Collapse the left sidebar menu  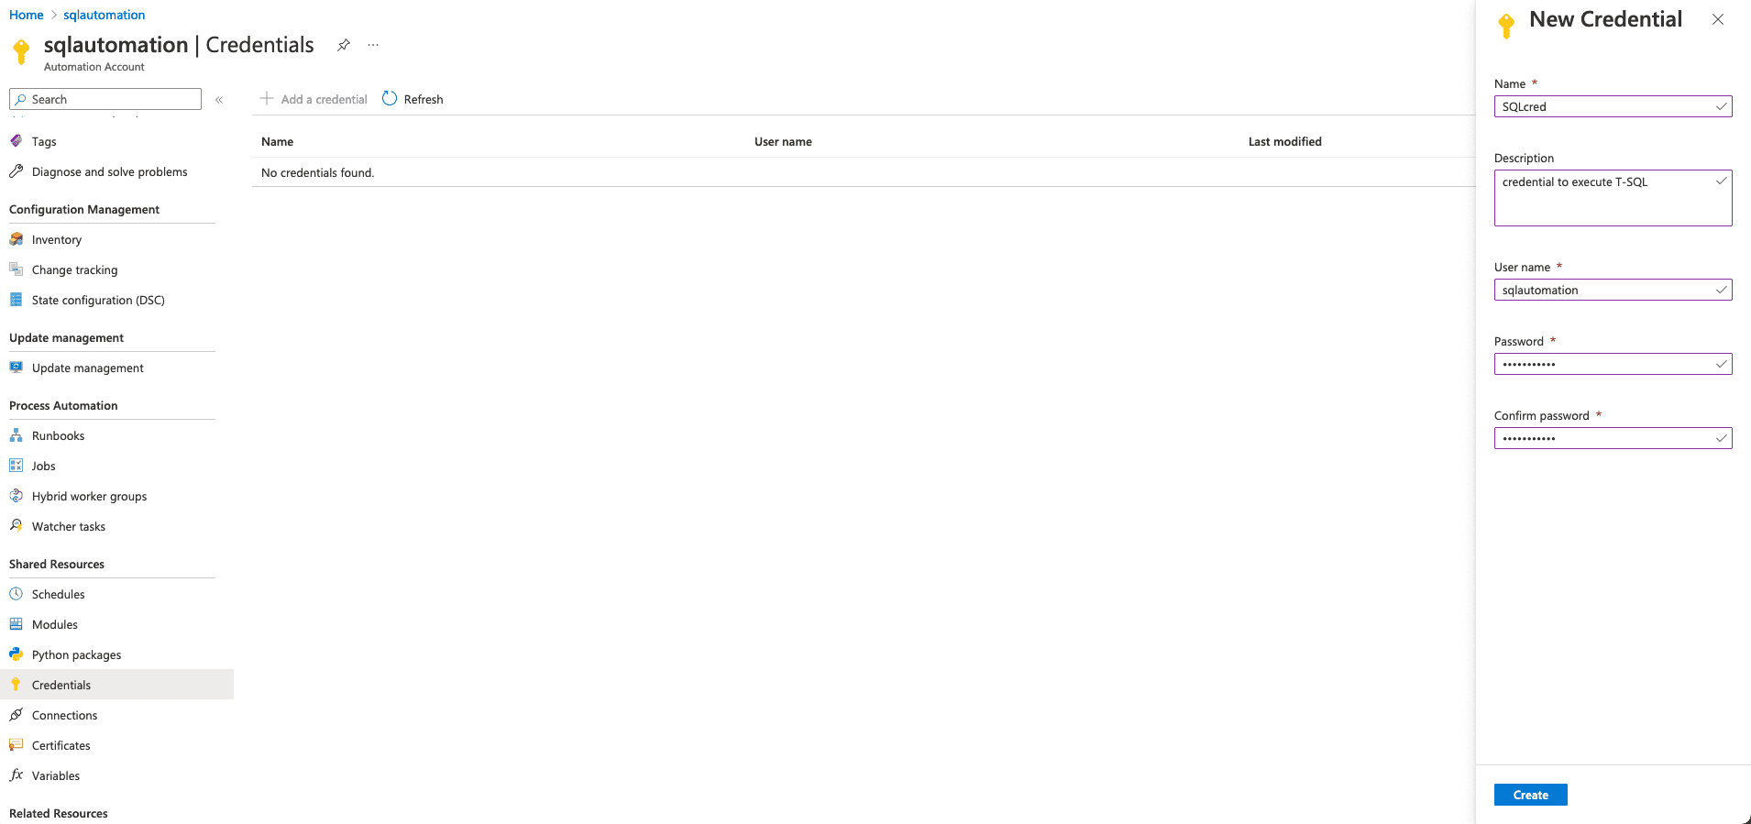(219, 100)
